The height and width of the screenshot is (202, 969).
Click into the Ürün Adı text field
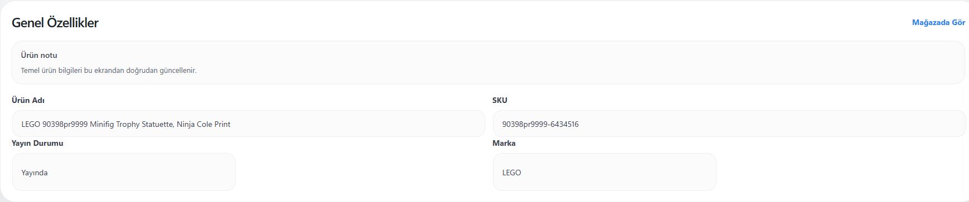coord(248,124)
